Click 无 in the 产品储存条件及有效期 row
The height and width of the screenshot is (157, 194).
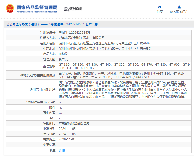[x=60, y=102]
